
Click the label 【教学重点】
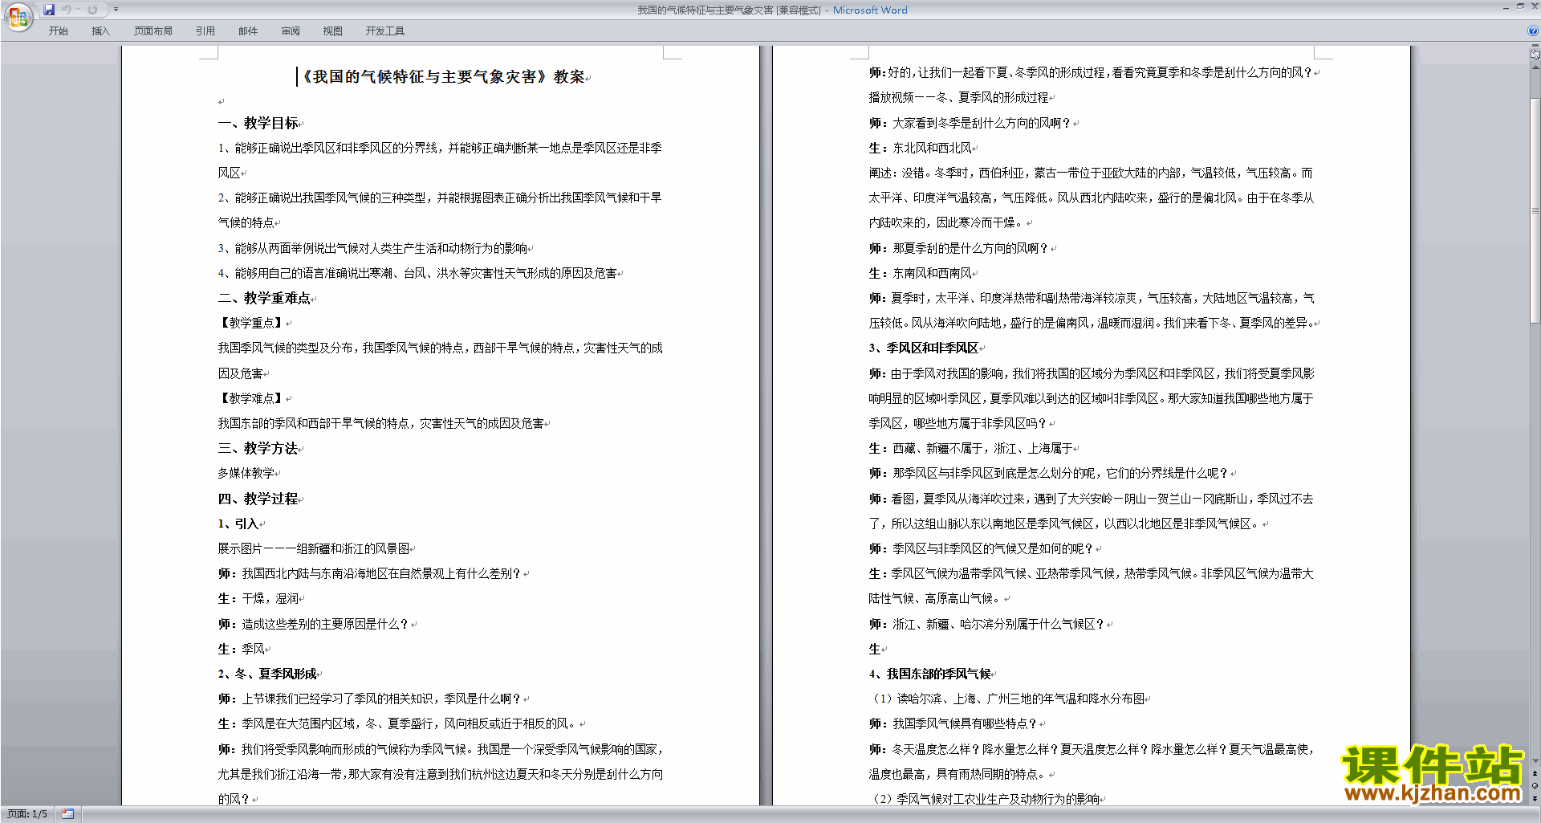[251, 323]
